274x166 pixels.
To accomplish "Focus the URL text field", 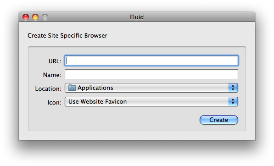I will pyautogui.click(x=151, y=61).
